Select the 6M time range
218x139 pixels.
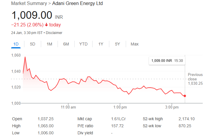pyautogui.click(x=66, y=44)
